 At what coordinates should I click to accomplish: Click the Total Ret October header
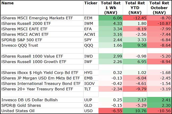159,8
